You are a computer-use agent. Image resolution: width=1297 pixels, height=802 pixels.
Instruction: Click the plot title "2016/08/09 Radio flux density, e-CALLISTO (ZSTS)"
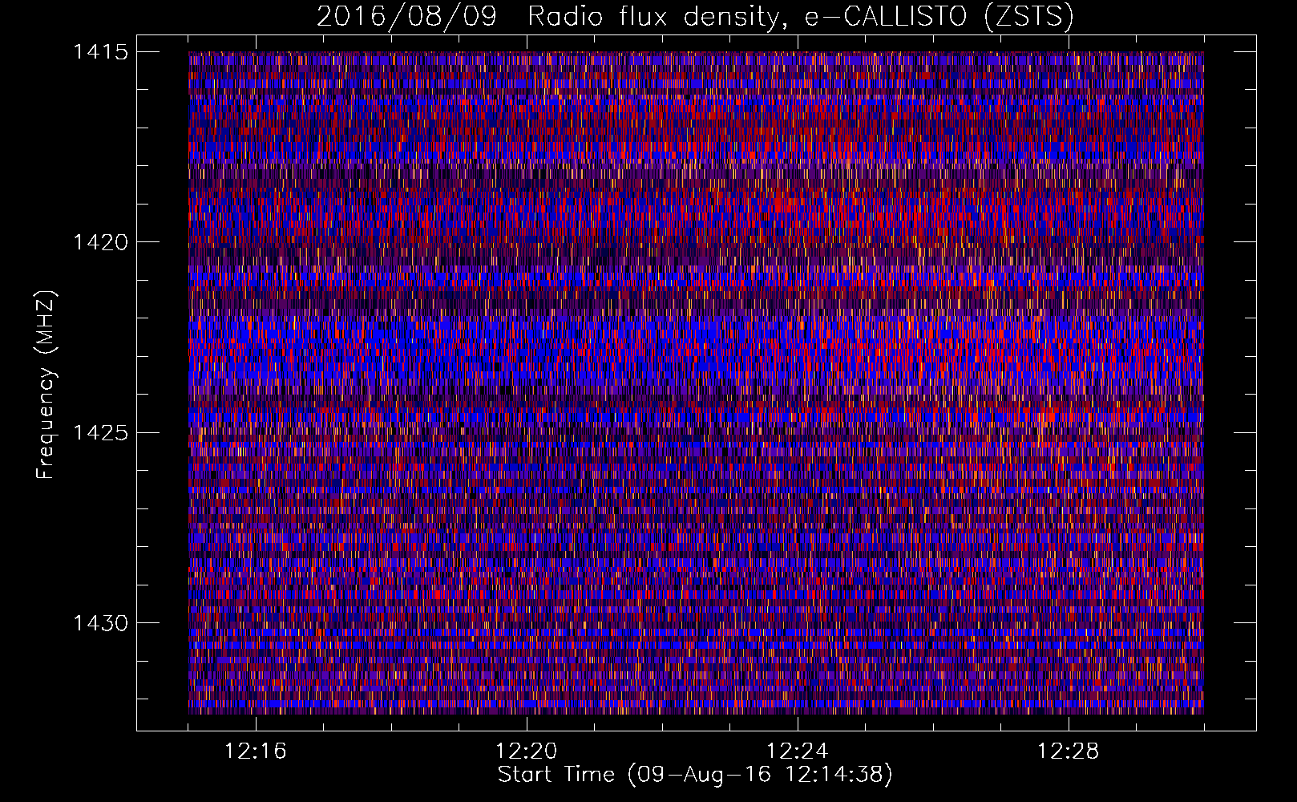click(695, 17)
